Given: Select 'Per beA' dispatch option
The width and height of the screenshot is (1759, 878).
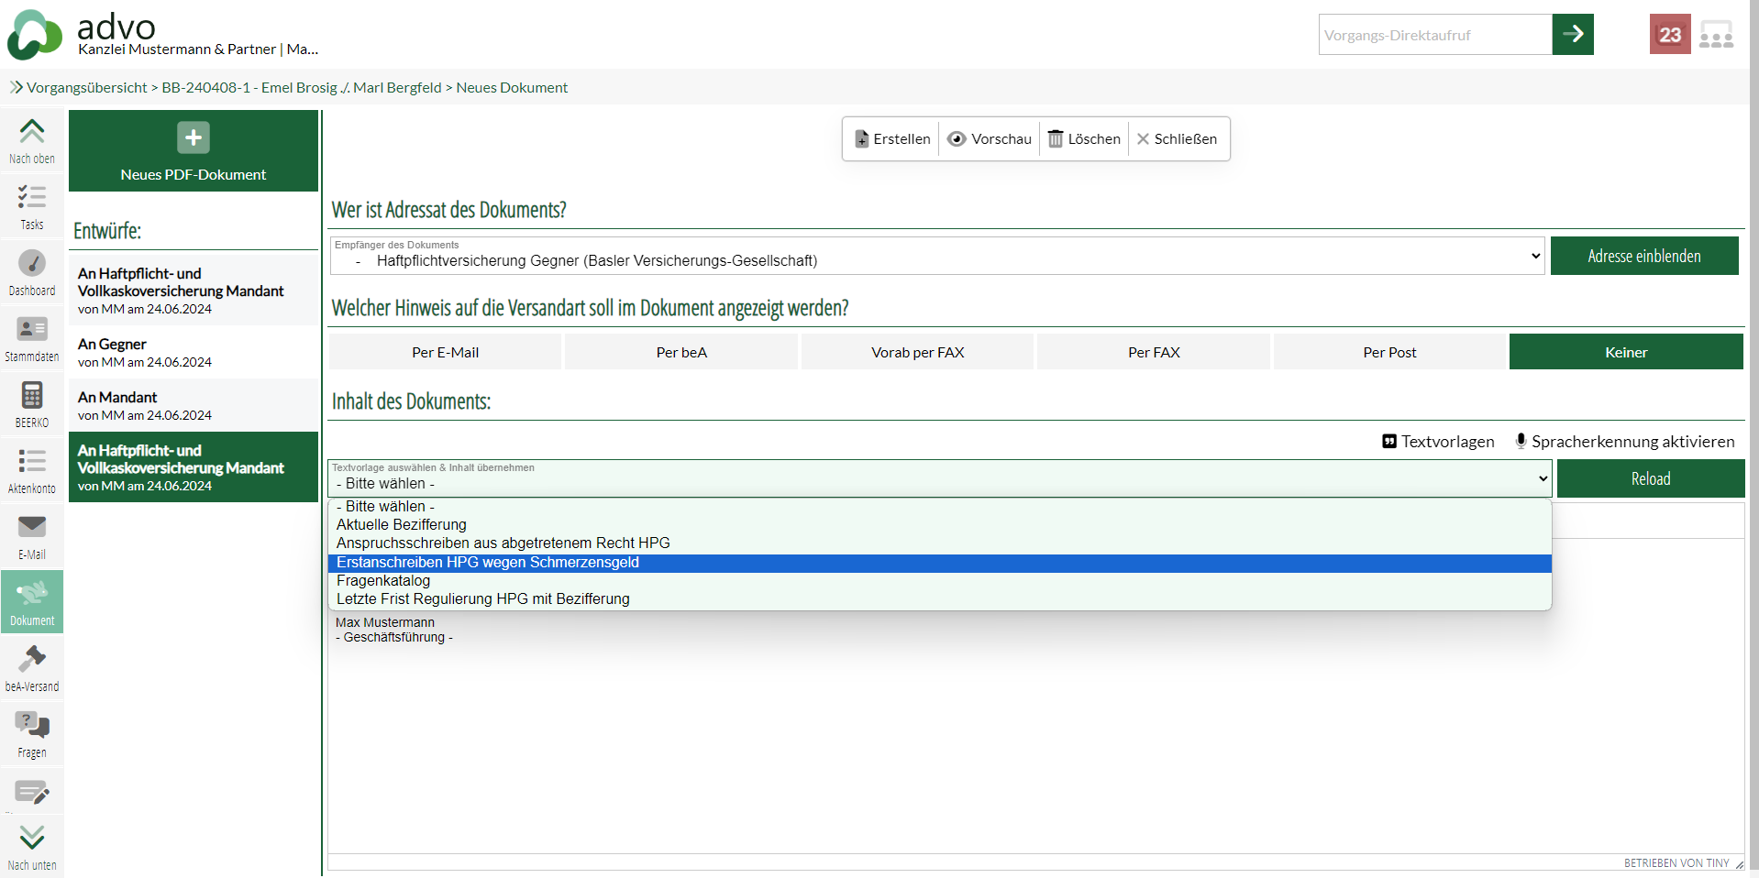Looking at the screenshot, I should [681, 352].
